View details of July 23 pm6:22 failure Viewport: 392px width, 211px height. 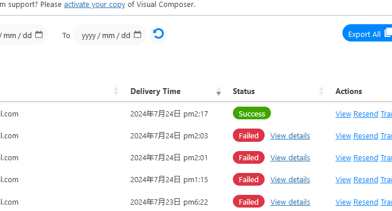[x=290, y=202]
